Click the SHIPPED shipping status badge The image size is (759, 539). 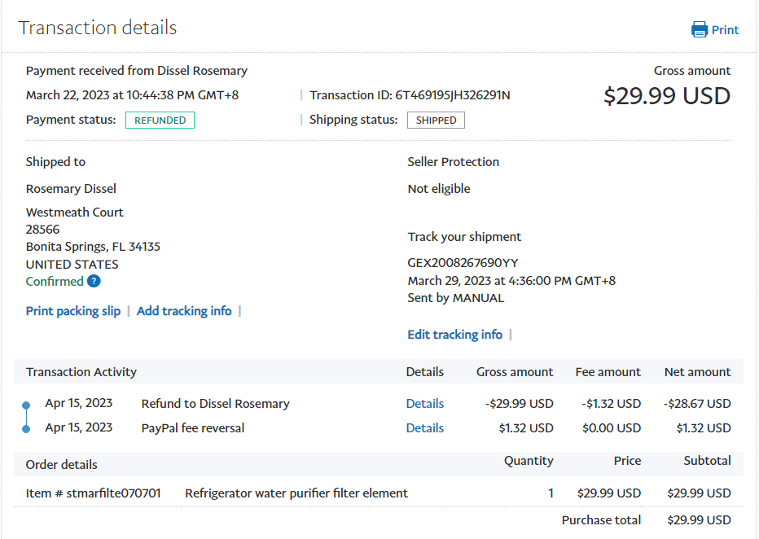[437, 121]
